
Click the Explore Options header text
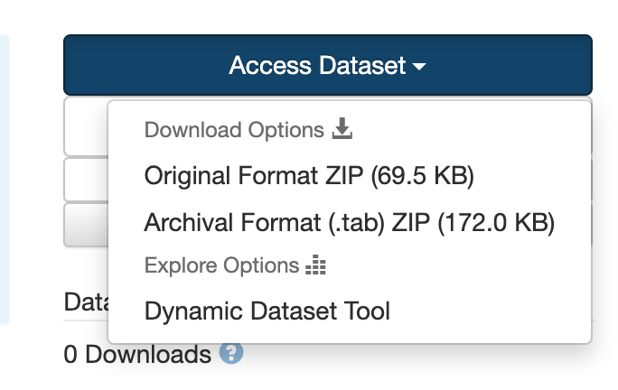tap(222, 265)
